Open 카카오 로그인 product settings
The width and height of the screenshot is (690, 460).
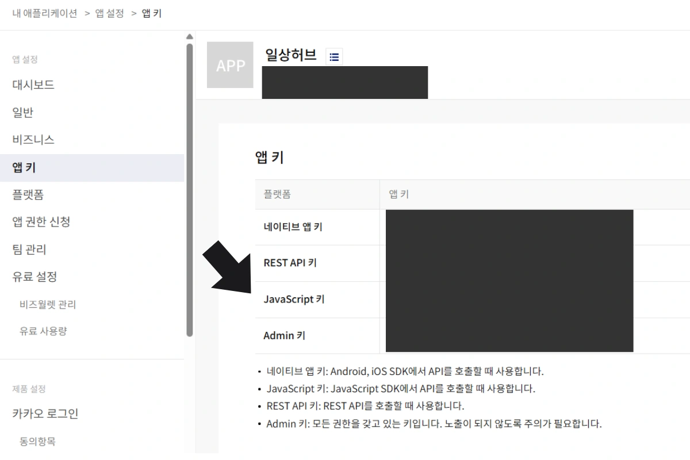click(45, 413)
